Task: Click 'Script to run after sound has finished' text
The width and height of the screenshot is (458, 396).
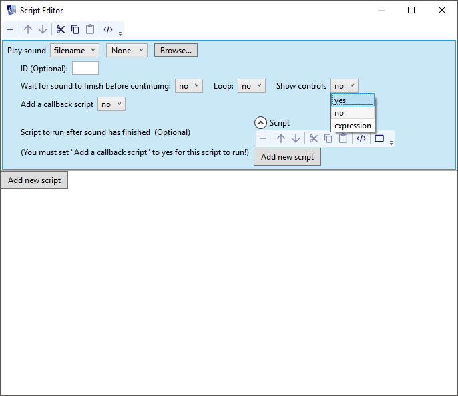Action: [x=85, y=132]
